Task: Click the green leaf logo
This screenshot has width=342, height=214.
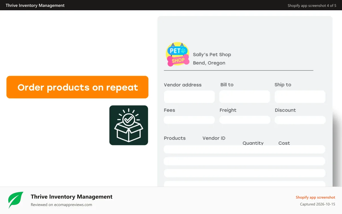Action: 16,200
